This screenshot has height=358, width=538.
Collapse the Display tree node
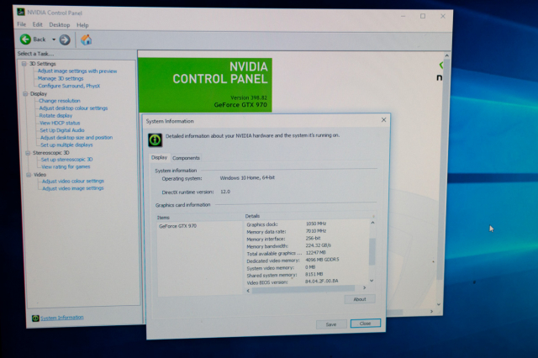point(25,93)
